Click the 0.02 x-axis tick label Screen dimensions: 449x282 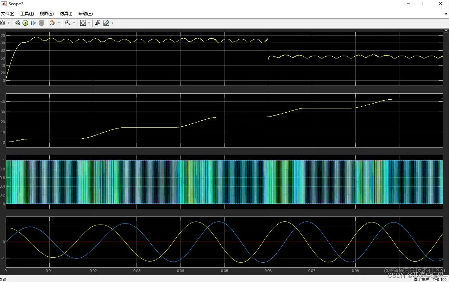point(93,271)
